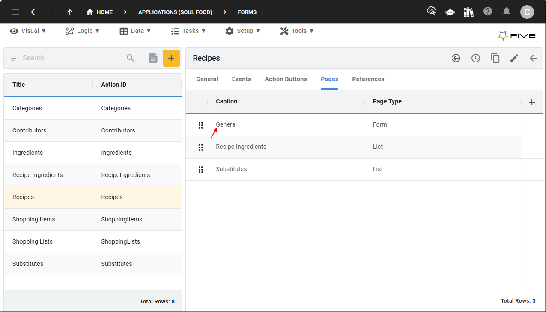The height and width of the screenshot is (312, 546).
Task: Go up one level with up arrow
Action: pos(70,12)
